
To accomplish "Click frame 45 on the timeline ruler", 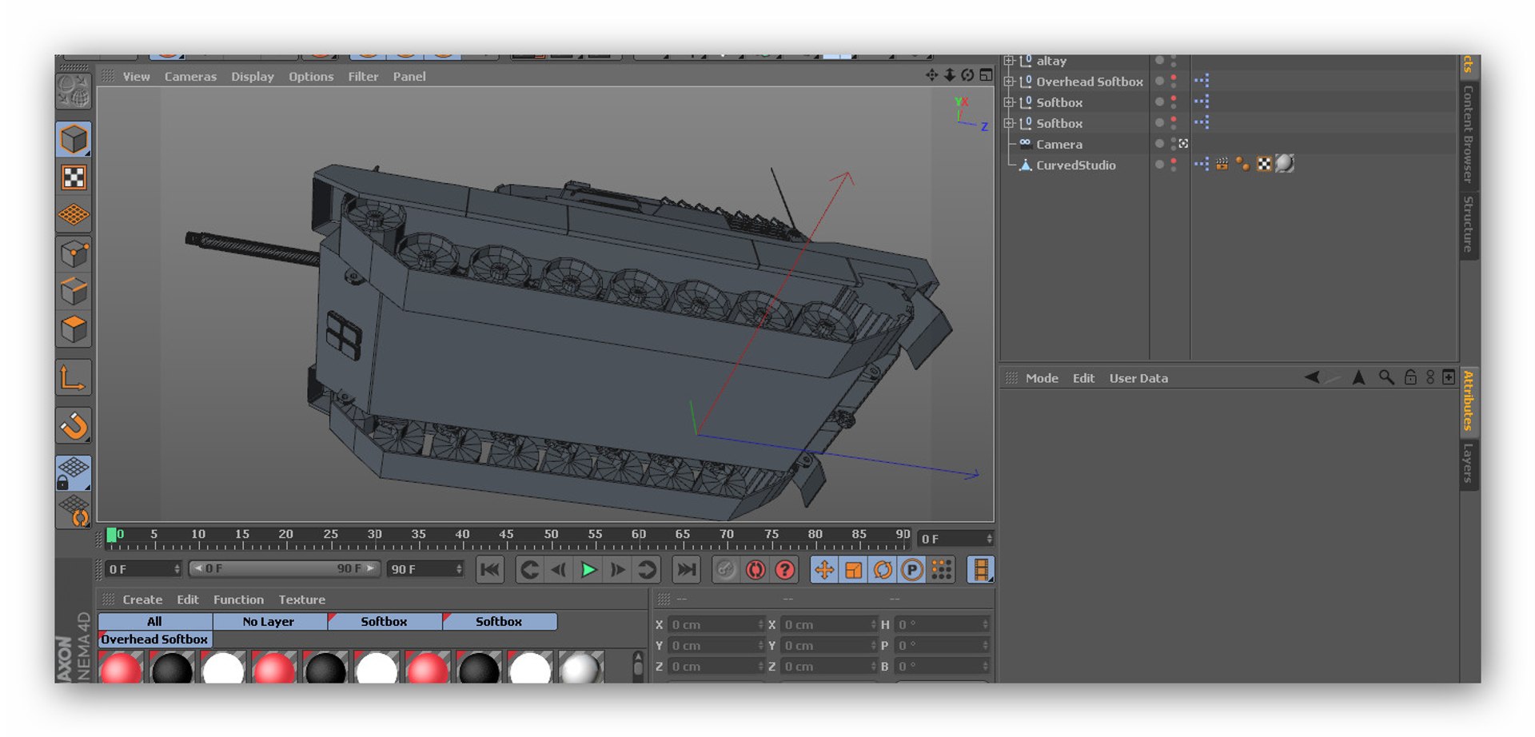I will click(506, 536).
